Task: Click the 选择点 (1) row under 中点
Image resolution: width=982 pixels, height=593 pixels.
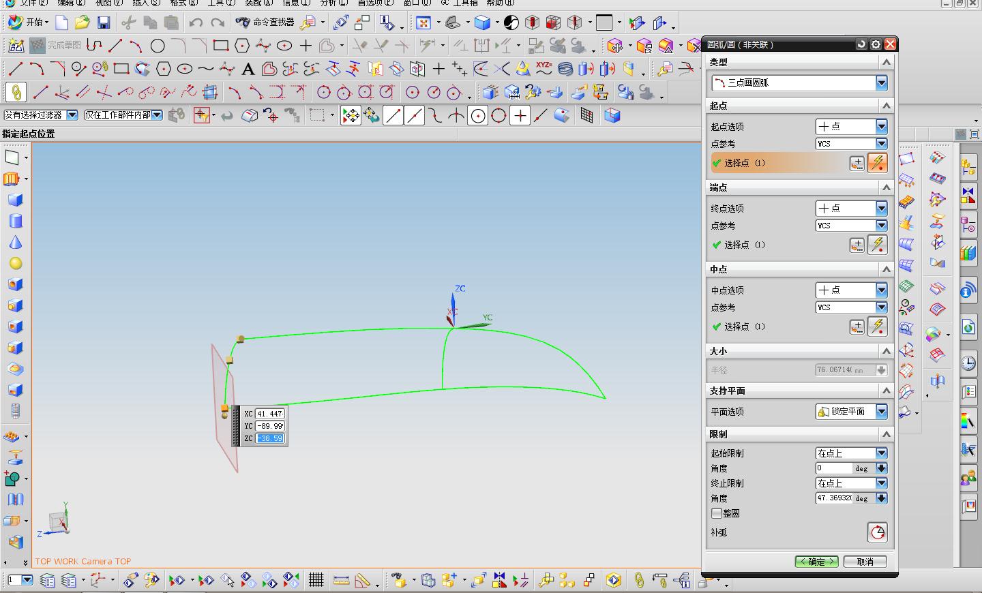Action: (x=777, y=326)
